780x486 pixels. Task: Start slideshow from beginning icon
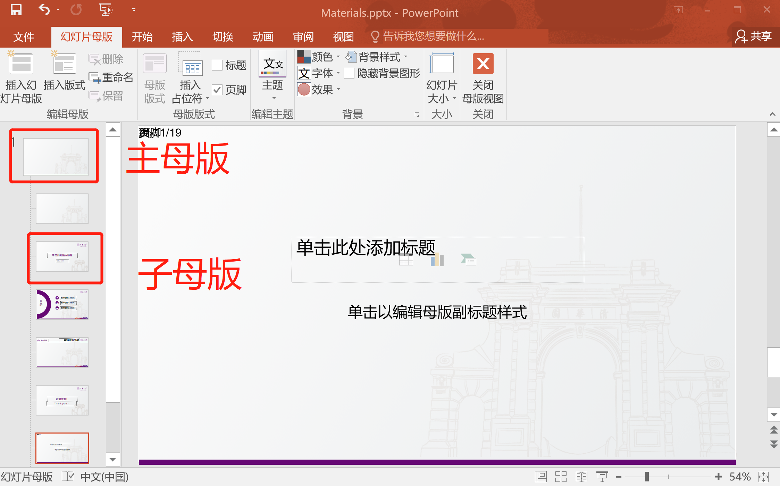pyautogui.click(x=106, y=9)
